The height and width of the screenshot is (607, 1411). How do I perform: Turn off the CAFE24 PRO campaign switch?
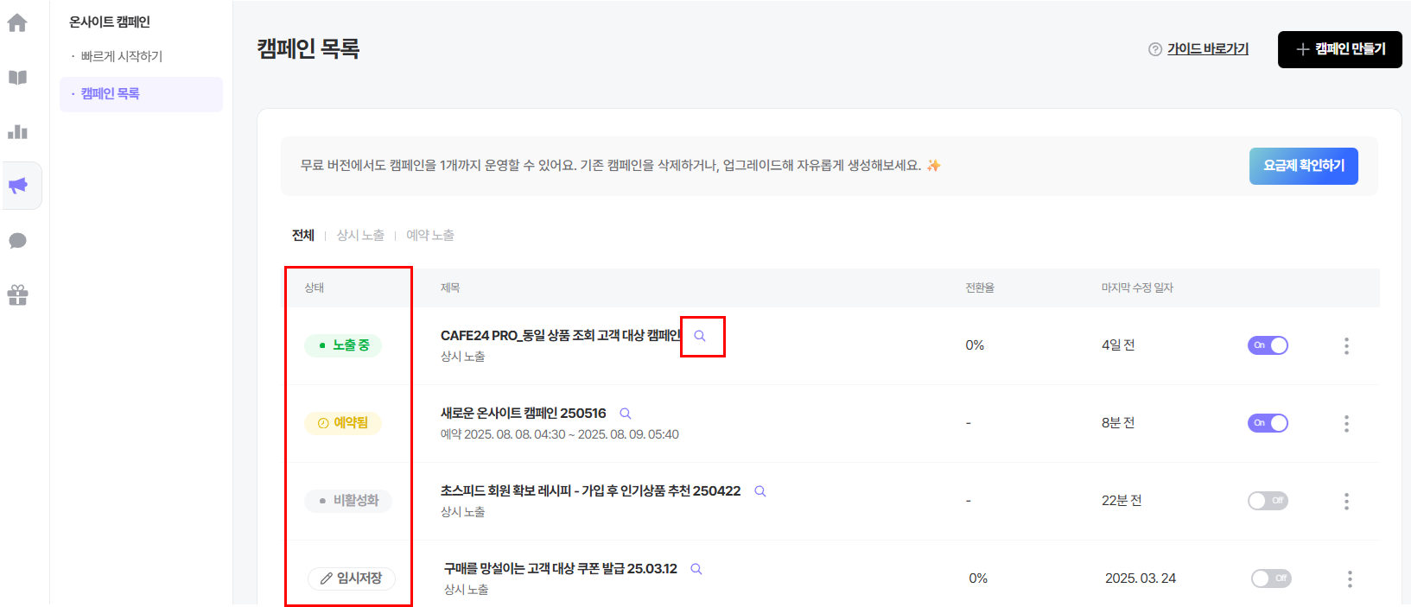pos(1268,345)
